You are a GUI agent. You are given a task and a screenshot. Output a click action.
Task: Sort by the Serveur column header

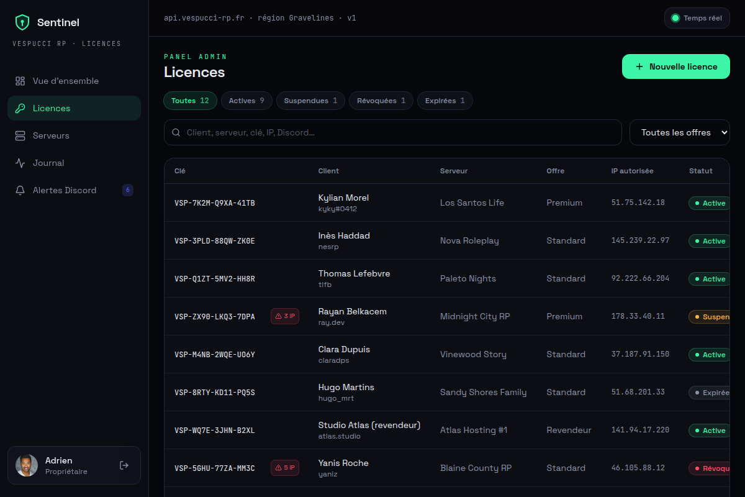(x=454, y=171)
